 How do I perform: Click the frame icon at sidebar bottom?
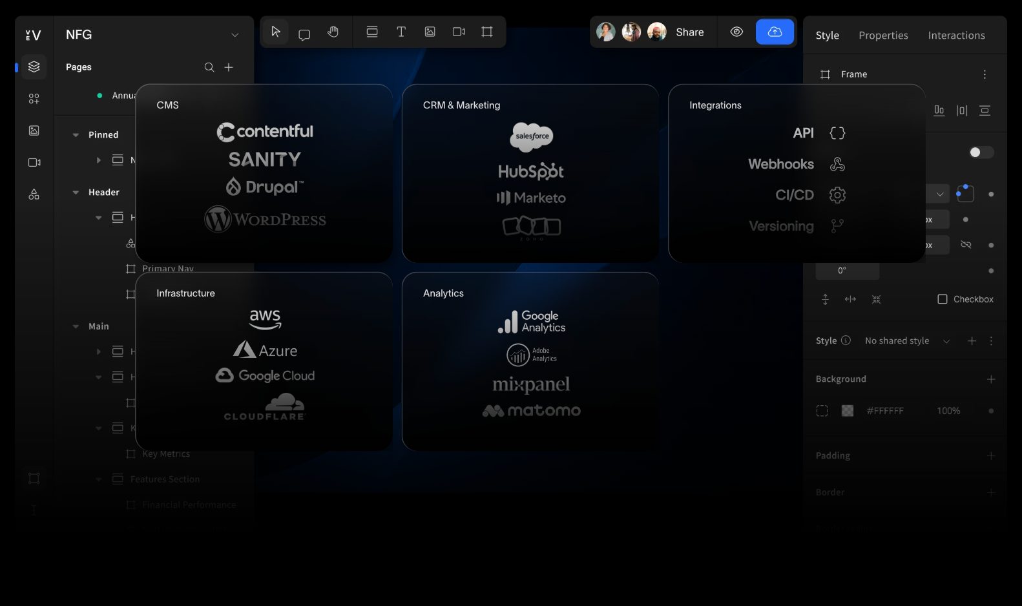(x=34, y=478)
